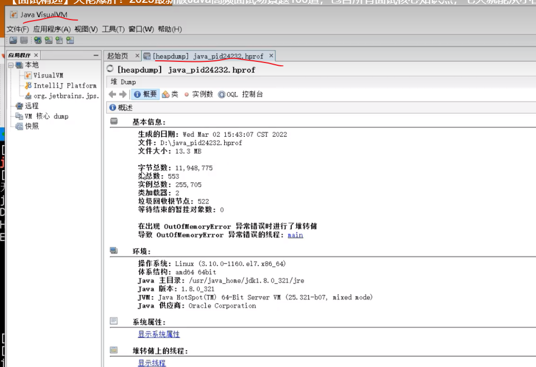Close the 应用程序 panel tab
This screenshot has width=536, height=367.
[x=36, y=55]
